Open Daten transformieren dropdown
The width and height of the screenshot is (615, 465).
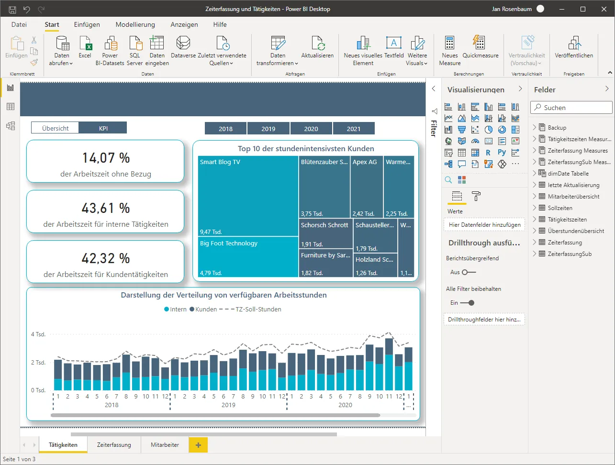pos(278,51)
